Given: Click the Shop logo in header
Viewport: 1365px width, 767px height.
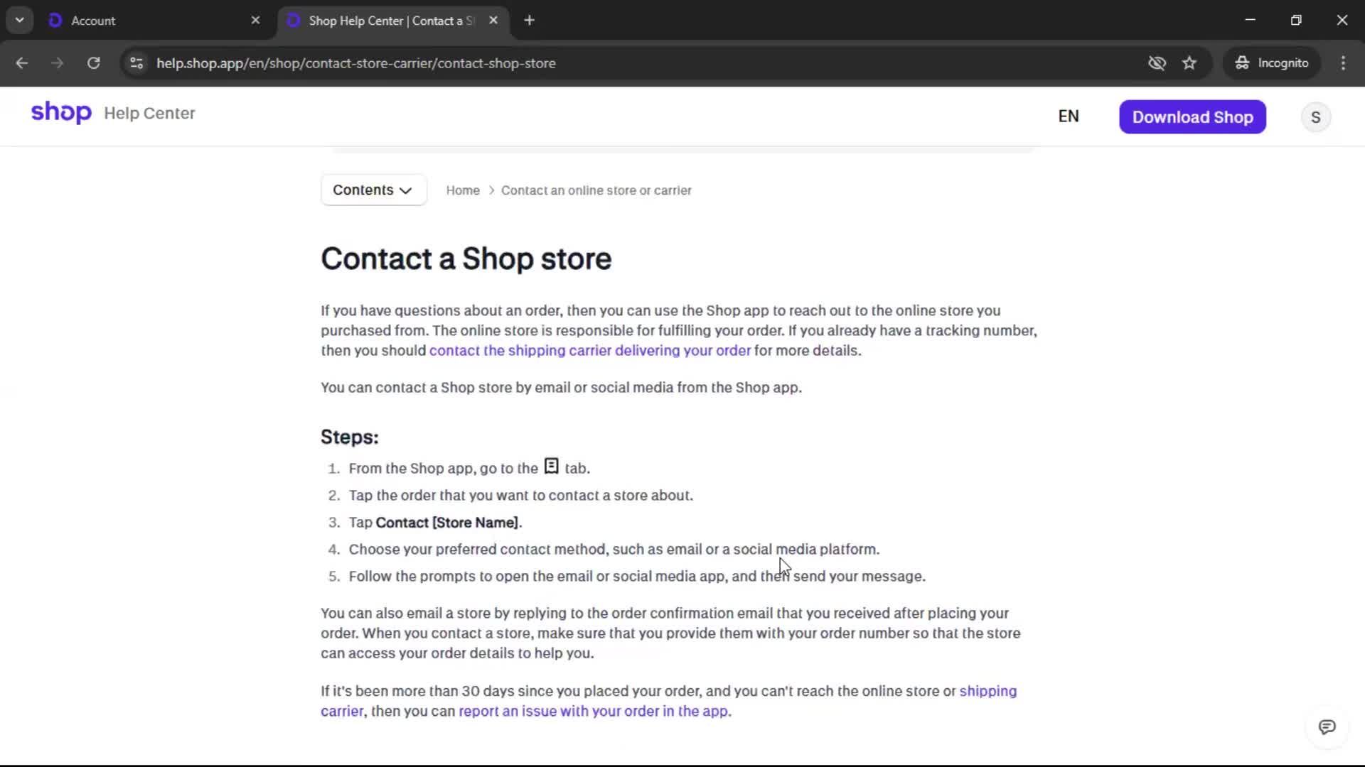Looking at the screenshot, I should pyautogui.click(x=61, y=113).
